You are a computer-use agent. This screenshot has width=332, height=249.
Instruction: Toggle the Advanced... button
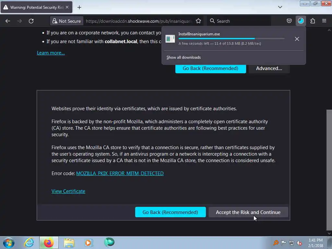point(269,68)
